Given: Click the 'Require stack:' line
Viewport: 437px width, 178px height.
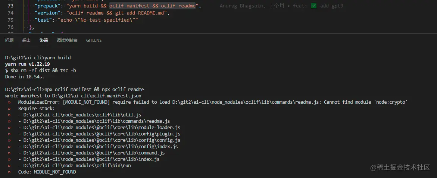Looking at the screenshot, I should click(37, 108).
